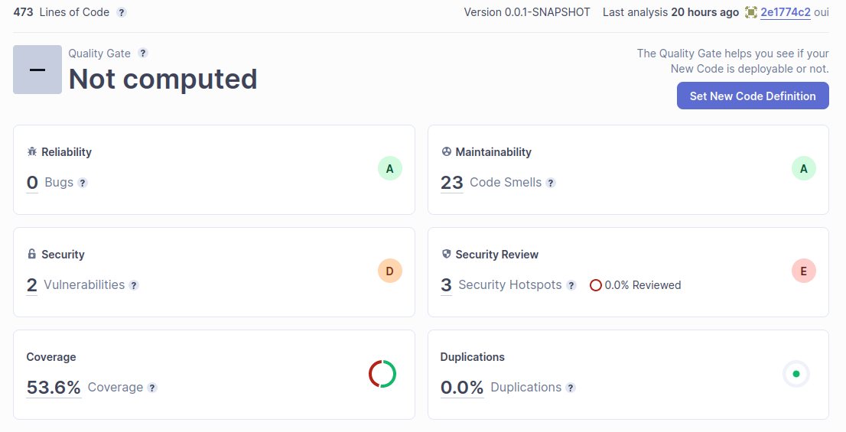Click the coverage donut chart

[x=382, y=374]
